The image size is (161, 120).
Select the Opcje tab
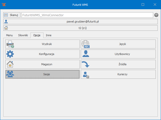pyautogui.click(x=37, y=35)
